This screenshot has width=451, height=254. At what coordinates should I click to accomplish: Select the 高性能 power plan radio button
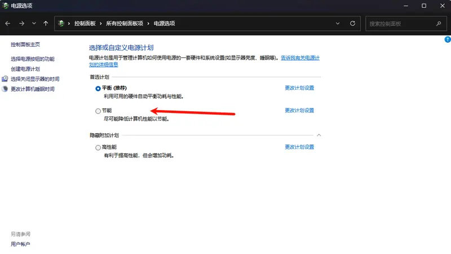click(98, 147)
